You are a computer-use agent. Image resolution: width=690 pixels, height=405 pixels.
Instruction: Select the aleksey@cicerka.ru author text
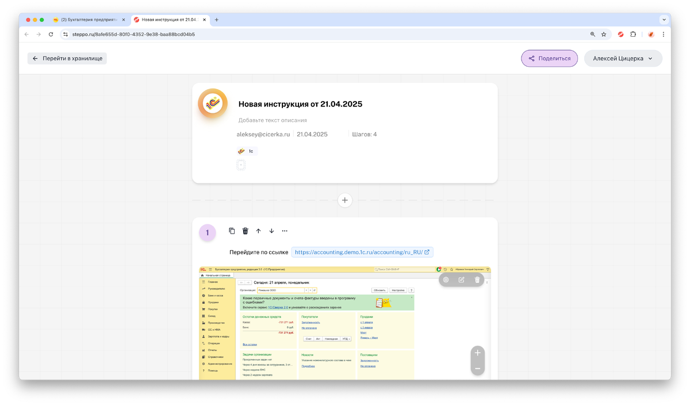(x=263, y=134)
